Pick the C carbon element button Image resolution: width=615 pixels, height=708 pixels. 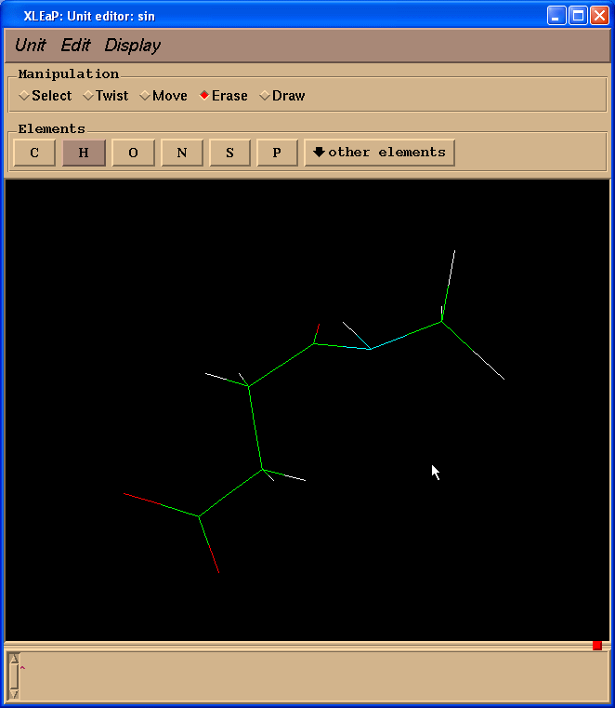pos(34,153)
